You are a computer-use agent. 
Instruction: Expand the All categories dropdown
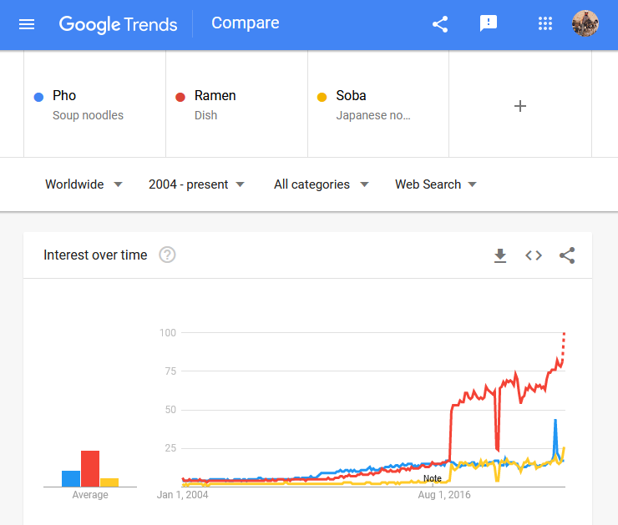(321, 184)
